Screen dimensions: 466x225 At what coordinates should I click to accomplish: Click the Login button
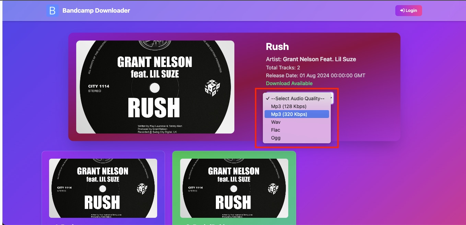click(x=408, y=11)
